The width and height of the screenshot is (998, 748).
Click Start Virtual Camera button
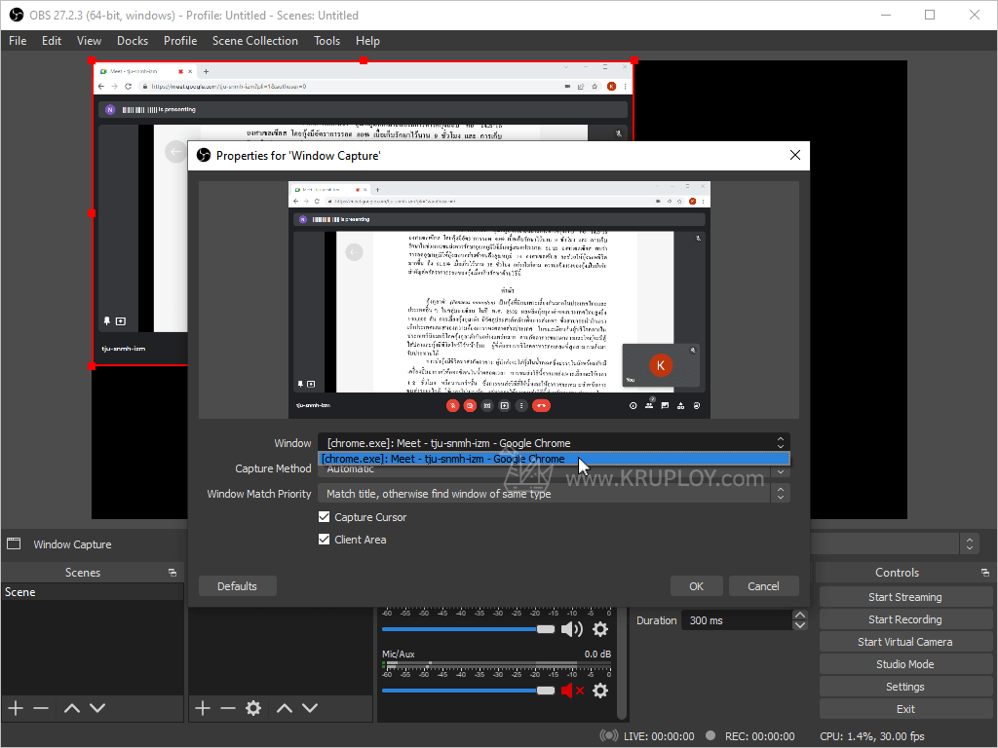coord(905,642)
